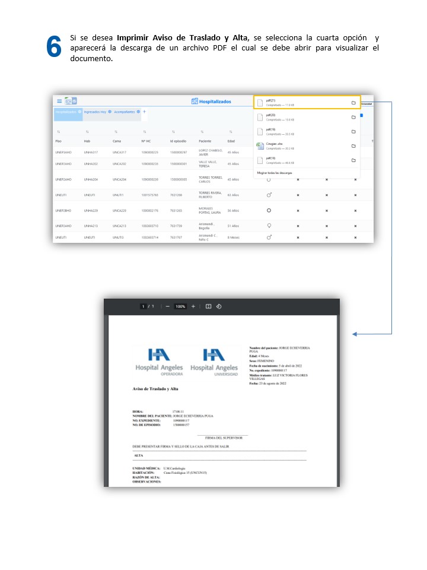Rotate the PDF document
Image resolution: width=427 pixels, height=570 pixels.
(219, 306)
